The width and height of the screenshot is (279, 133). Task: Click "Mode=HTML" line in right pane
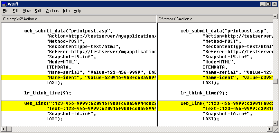point(219,62)
